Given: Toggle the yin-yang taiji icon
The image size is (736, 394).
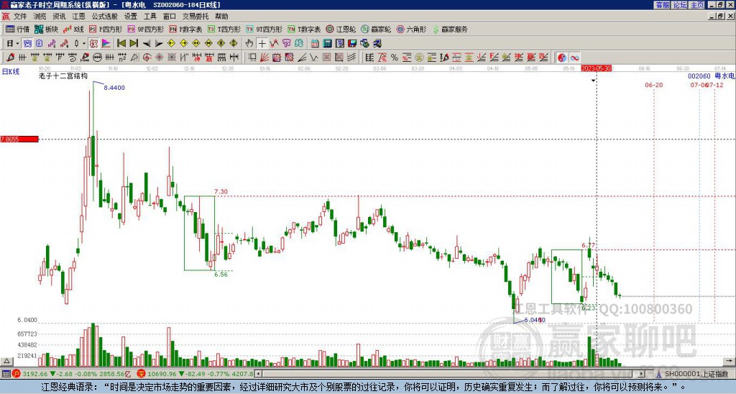Looking at the screenshot, I should pyautogui.click(x=562, y=58).
